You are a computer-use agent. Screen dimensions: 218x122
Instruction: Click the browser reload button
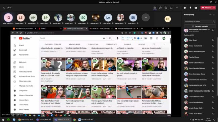pyautogui.click(x=20, y=33)
